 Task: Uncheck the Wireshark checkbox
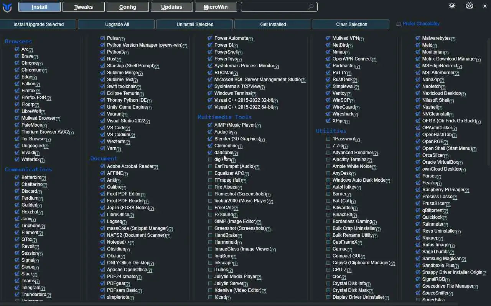coord(328,114)
